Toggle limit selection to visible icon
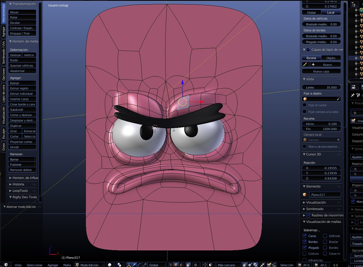The width and height of the screenshot is (363, 267). pyautogui.click(x=188, y=265)
